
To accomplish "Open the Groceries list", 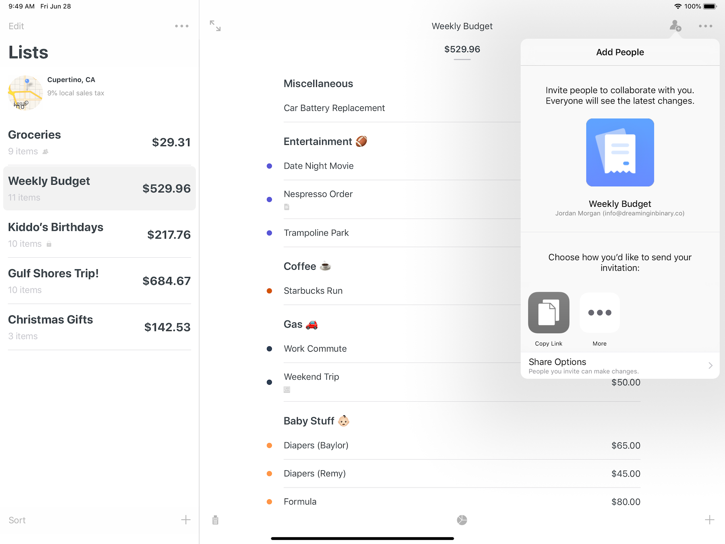I will pos(99,142).
